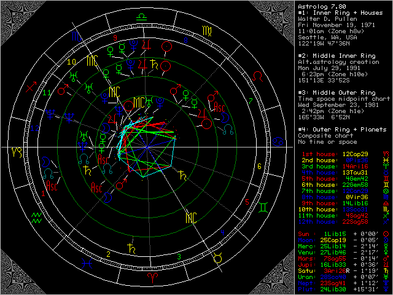Click the blue Scorpio glyph on the outer ring
Screen dimensions: 393x295
(x=75, y=37)
